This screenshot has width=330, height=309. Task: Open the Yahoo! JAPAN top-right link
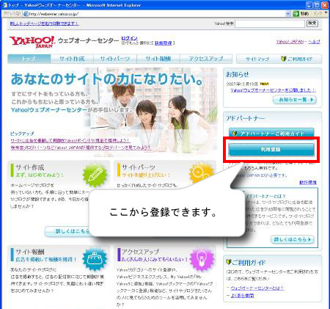290,42
